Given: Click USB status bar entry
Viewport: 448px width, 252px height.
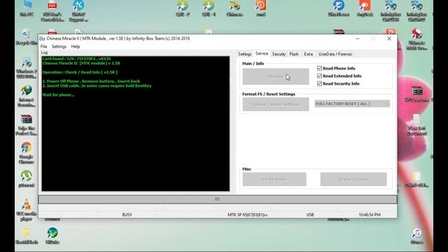Looking at the screenshot, I should [x=310, y=215].
